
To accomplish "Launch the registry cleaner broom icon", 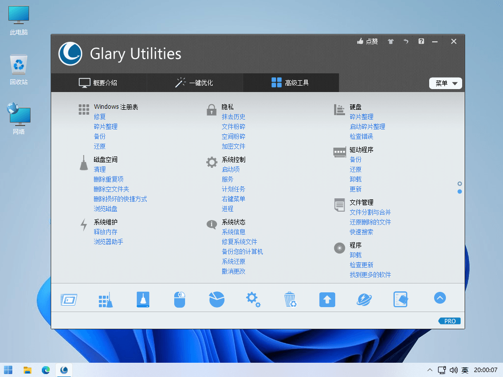I will [x=105, y=300].
